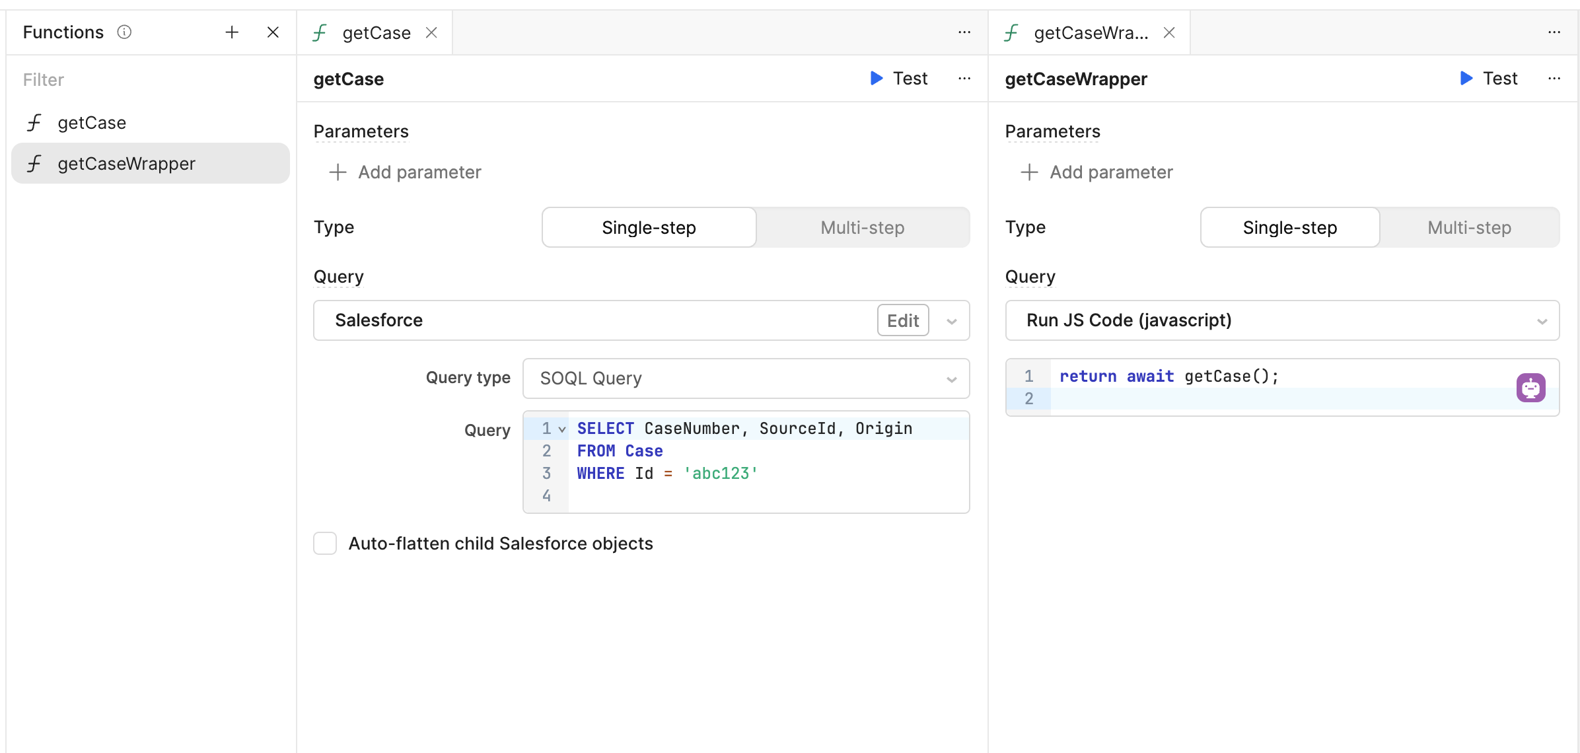1580x753 pixels.
Task: Close the Functions panel
Action: [273, 32]
